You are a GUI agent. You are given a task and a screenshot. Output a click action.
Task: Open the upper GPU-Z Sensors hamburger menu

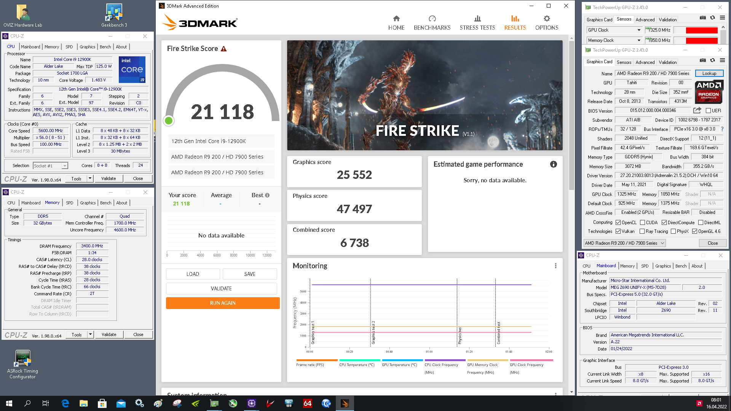(722, 18)
